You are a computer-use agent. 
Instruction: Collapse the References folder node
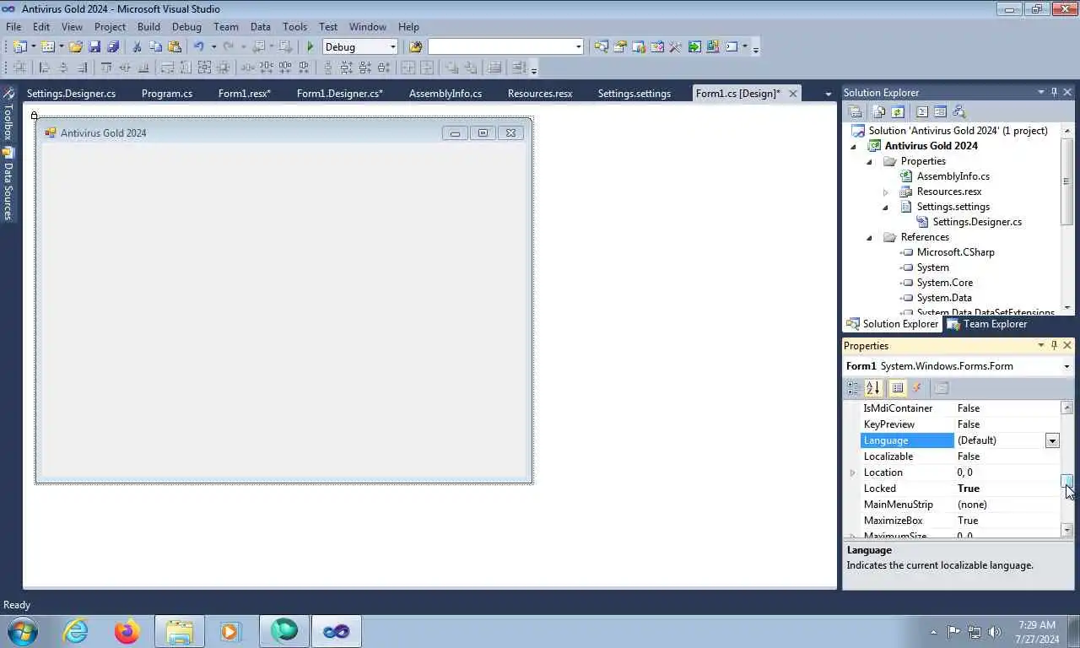(869, 237)
